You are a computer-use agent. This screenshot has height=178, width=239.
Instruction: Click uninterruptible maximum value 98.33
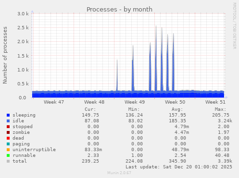pyautogui.click(x=222, y=150)
